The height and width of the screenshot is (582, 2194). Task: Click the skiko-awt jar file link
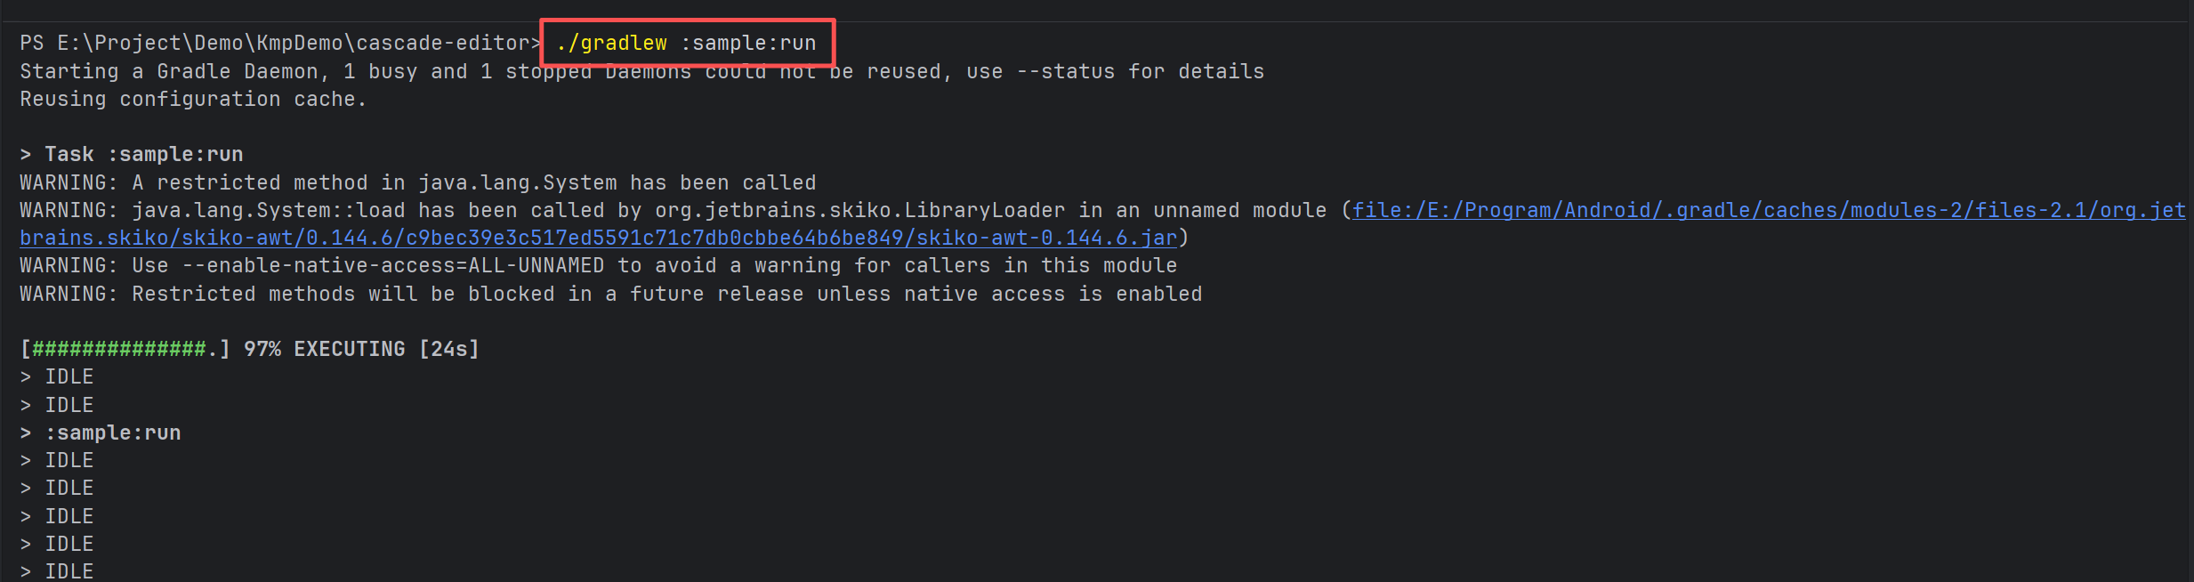[x=1769, y=211]
